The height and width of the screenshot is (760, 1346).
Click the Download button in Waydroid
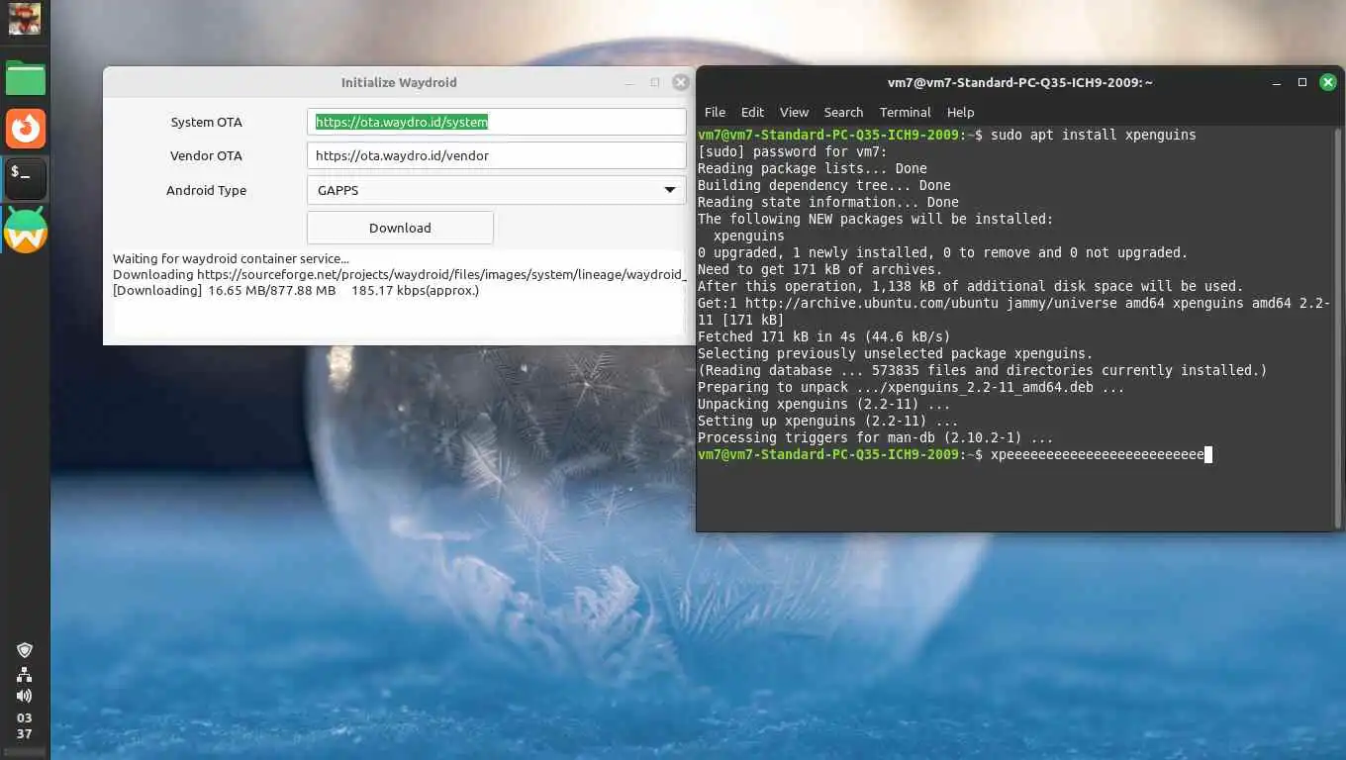[x=400, y=228]
